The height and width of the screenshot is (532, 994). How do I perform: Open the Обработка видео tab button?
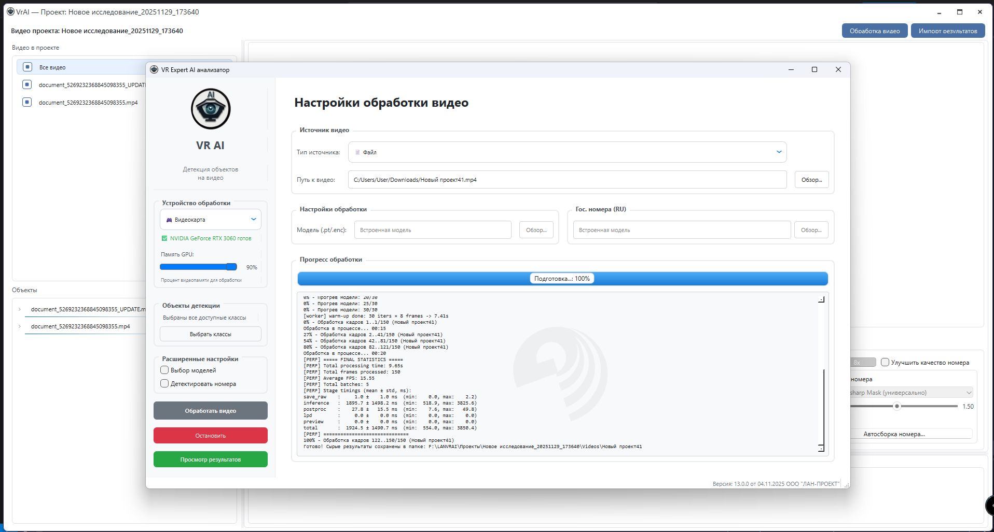[x=874, y=31]
